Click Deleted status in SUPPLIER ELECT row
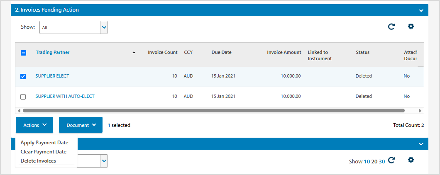Viewport: 440px width, 175px height. [x=363, y=76]
